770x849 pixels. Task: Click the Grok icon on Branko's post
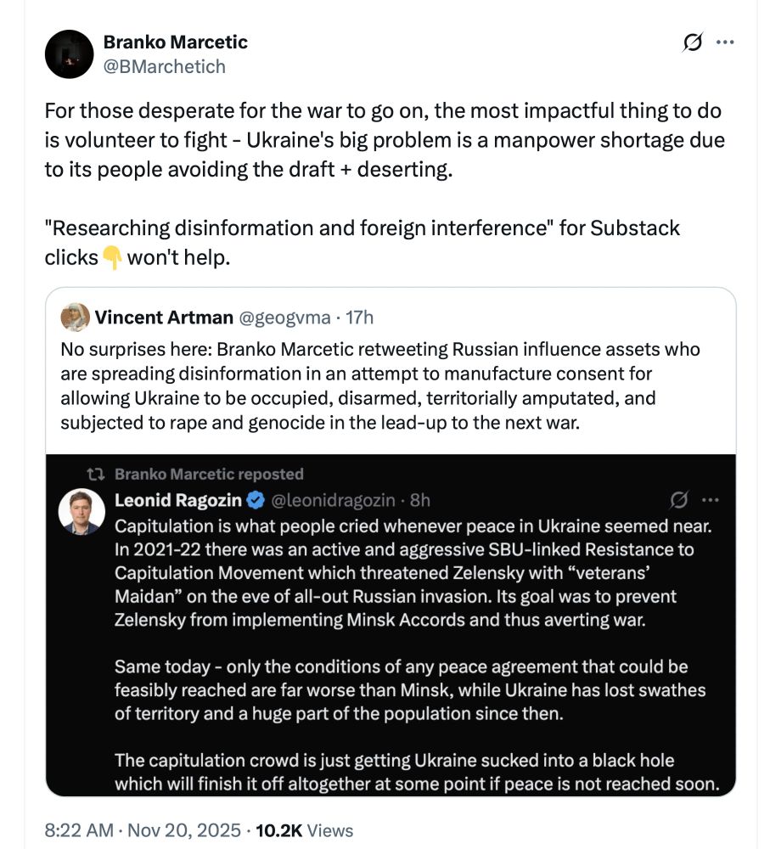pyautogui.click(x=691, y=40)
